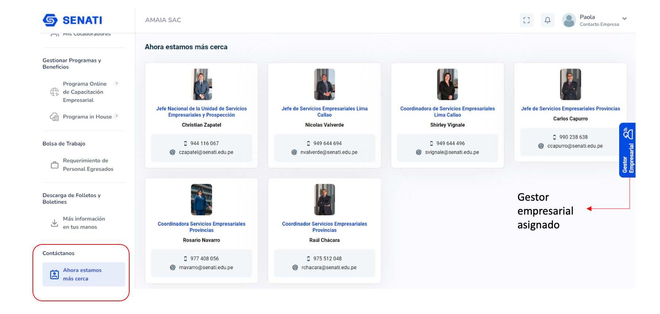Open Más información en tus manos
This screenshot has height=314, width=660.
(84, 223)
